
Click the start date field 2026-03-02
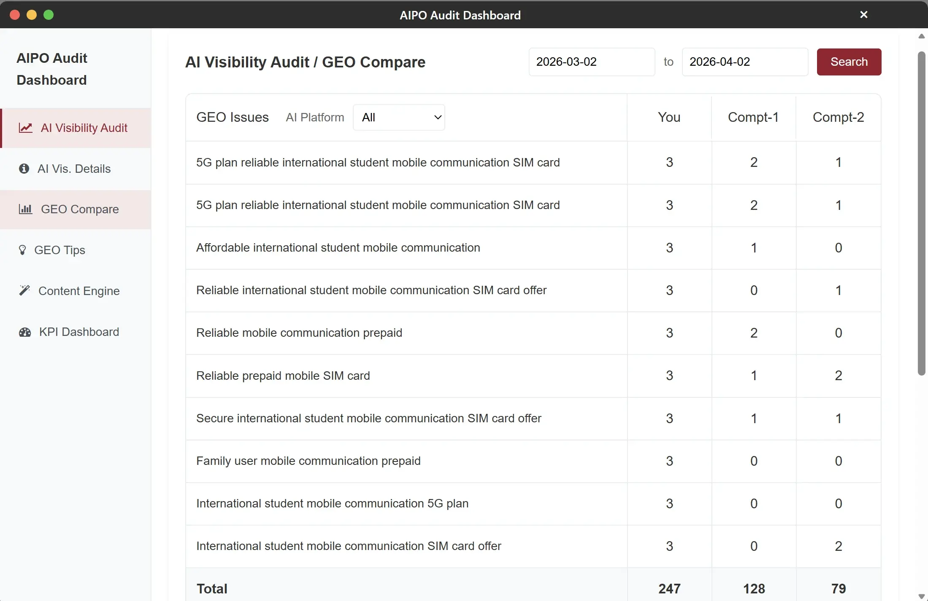(x=591, y=62)
